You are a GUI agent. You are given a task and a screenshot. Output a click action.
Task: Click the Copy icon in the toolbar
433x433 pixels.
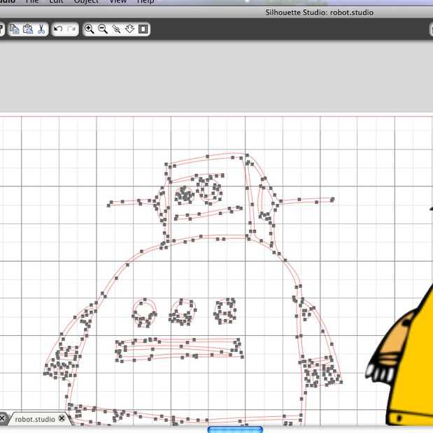(15, 29)
